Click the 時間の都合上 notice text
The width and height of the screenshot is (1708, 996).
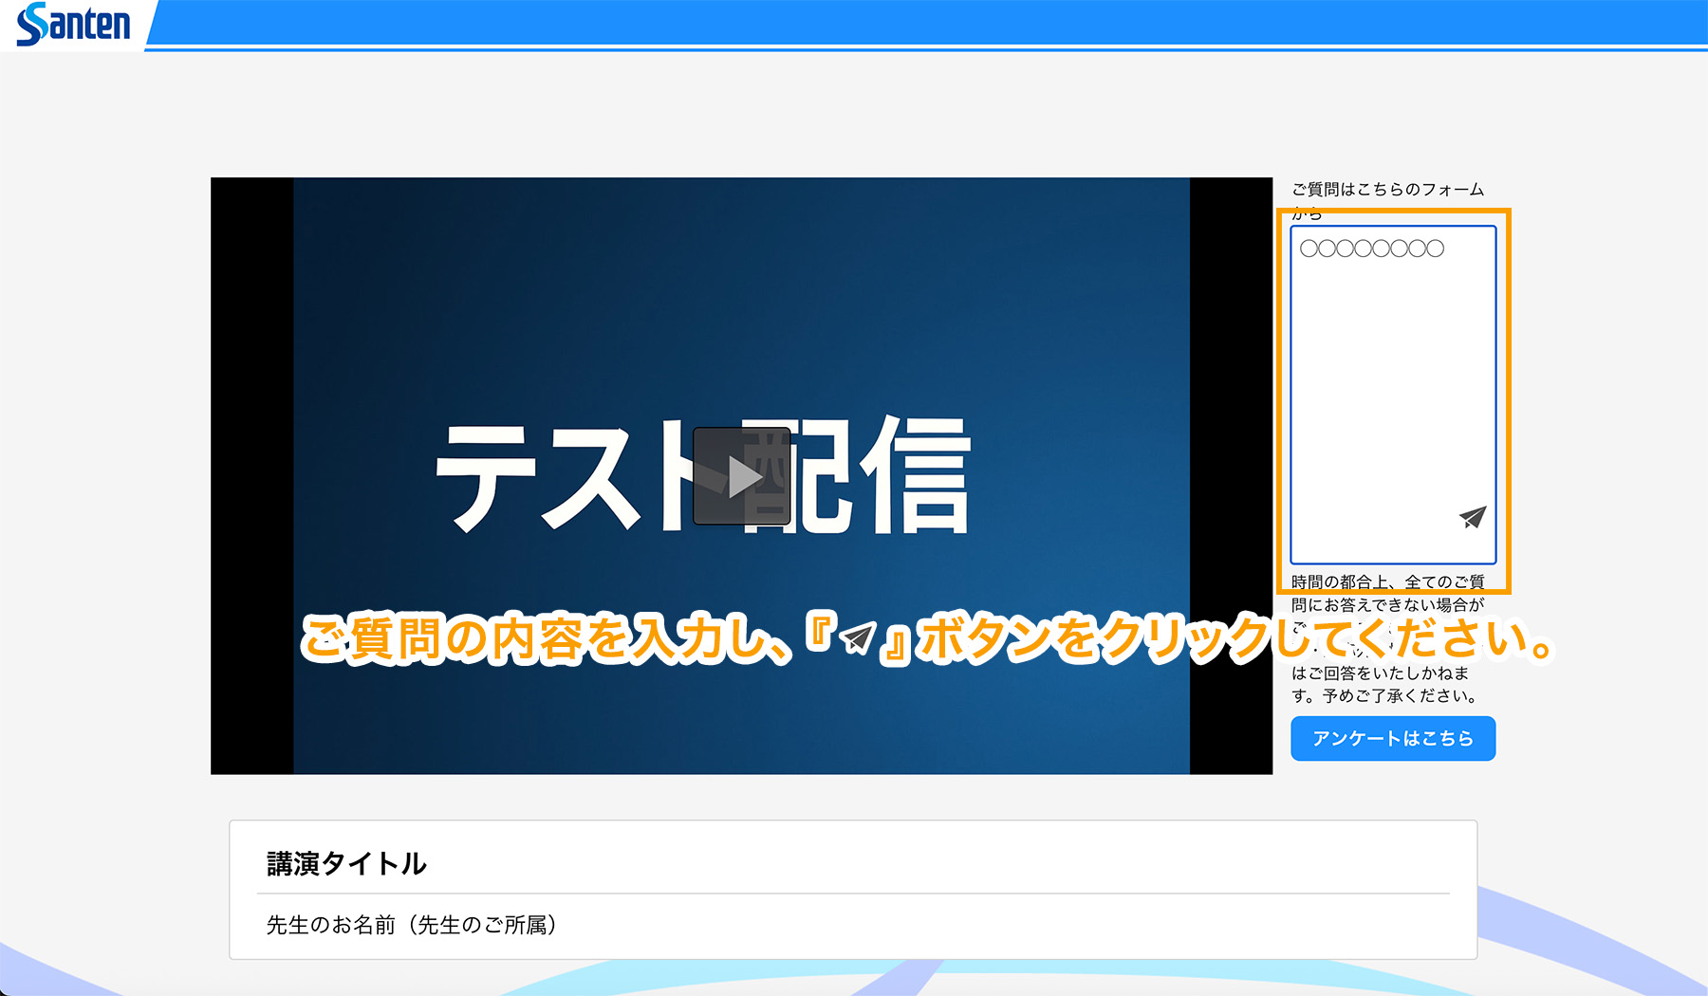tap(1387, 582)
